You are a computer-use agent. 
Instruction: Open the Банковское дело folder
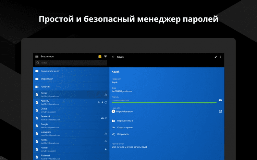71,71
